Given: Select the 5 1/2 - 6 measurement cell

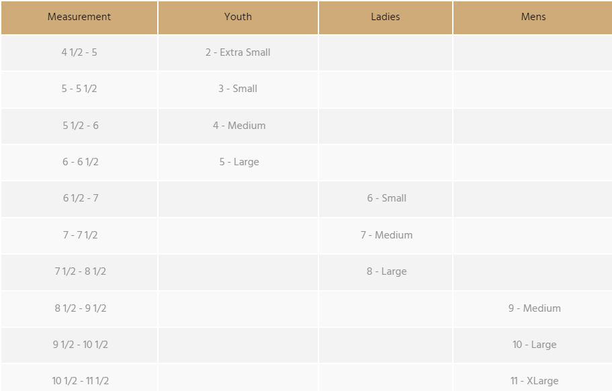Looking at the screenshot, I should tap(81, 126).
